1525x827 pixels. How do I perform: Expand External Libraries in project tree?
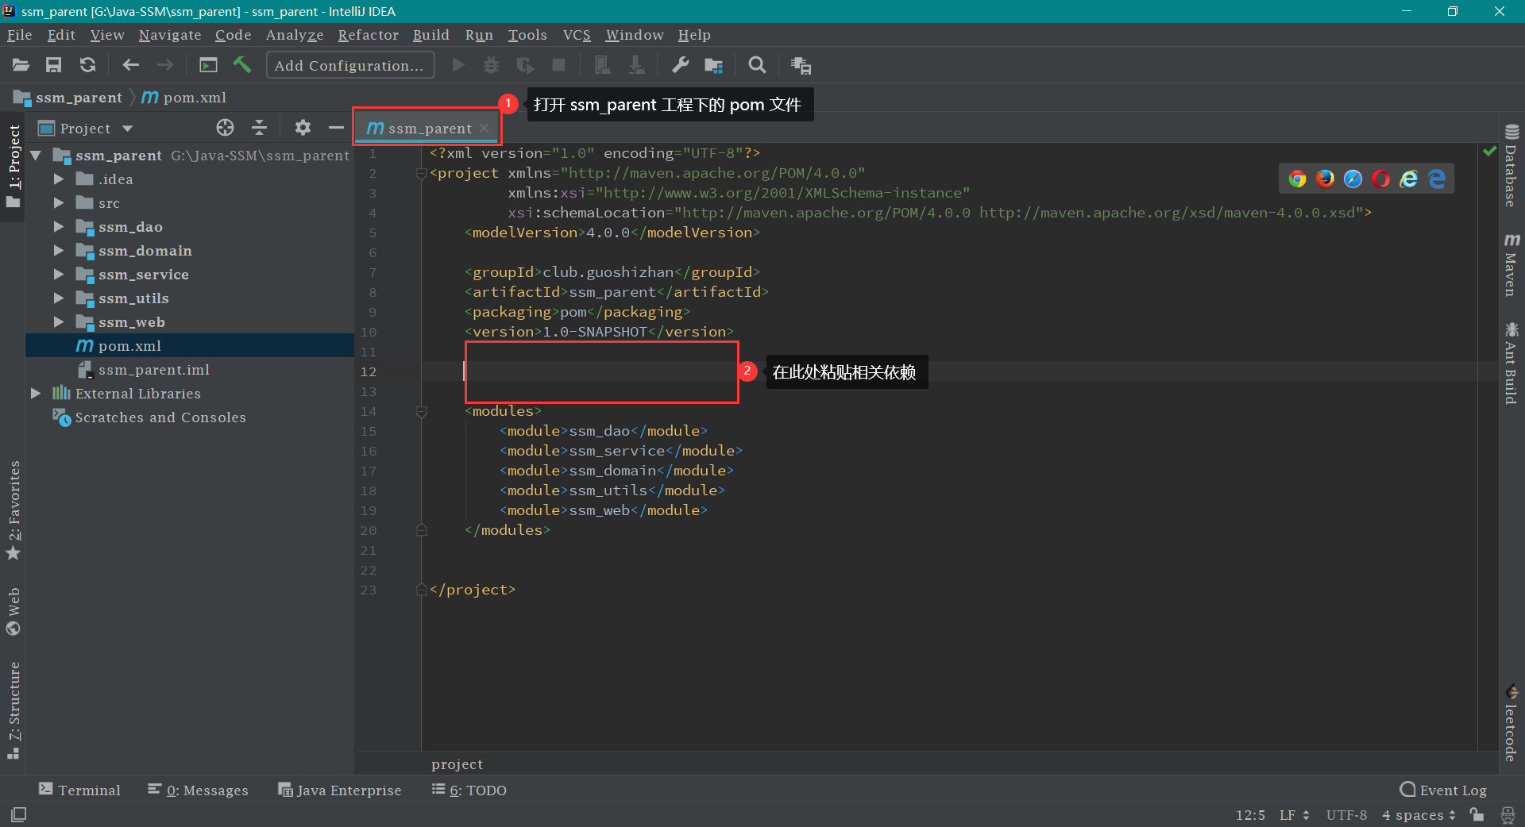click(x=36, y=394)
